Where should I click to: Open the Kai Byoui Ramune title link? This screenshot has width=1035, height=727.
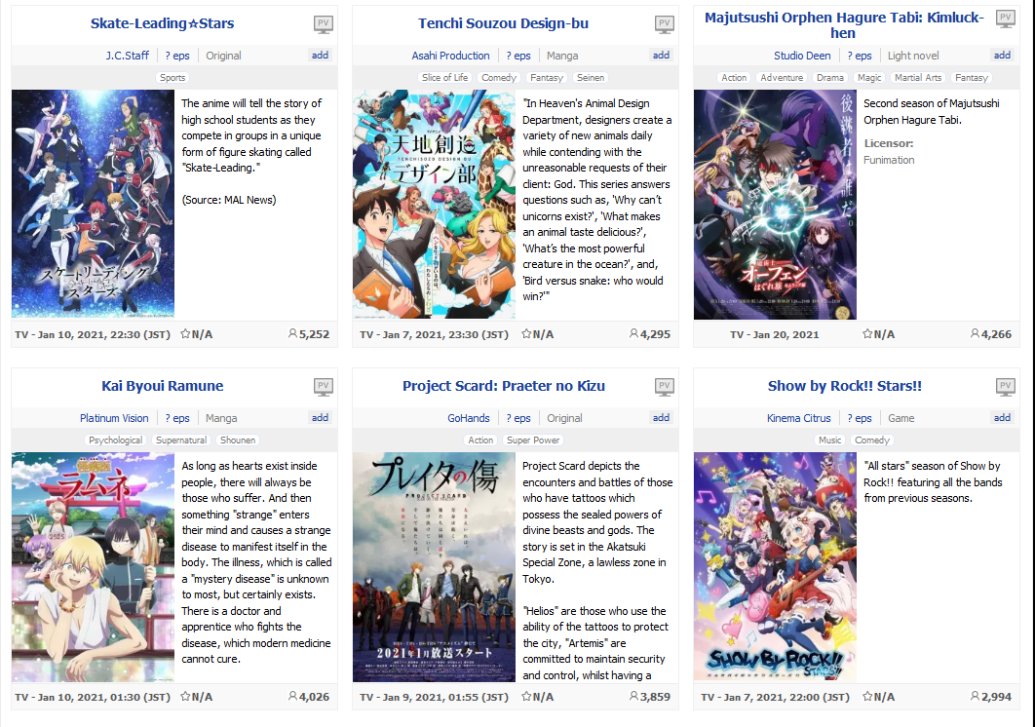point(163,386)
